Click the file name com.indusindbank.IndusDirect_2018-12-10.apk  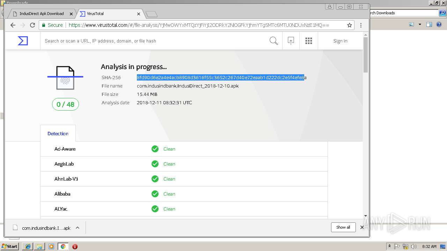[x=188, y=86]
